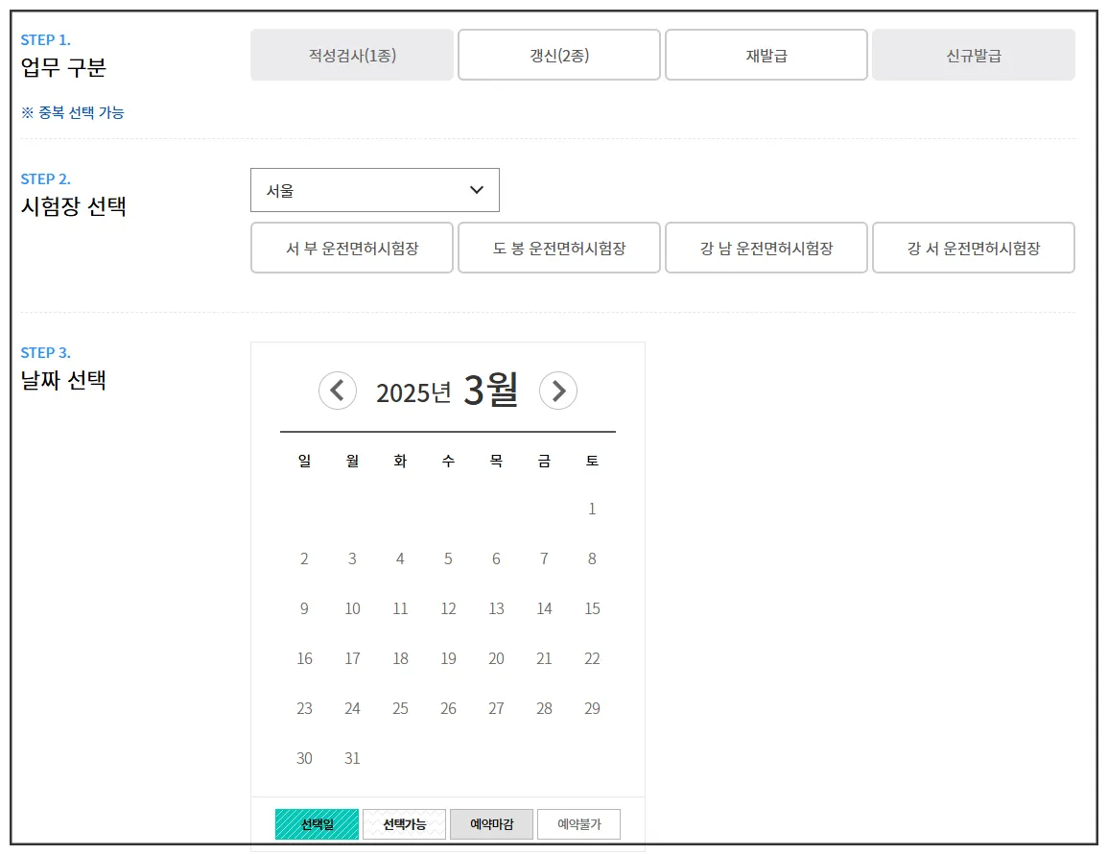The width and height of the screenshot is (1108, 855).
Task: Open the 서울 region dropdown
Action: 374,189
